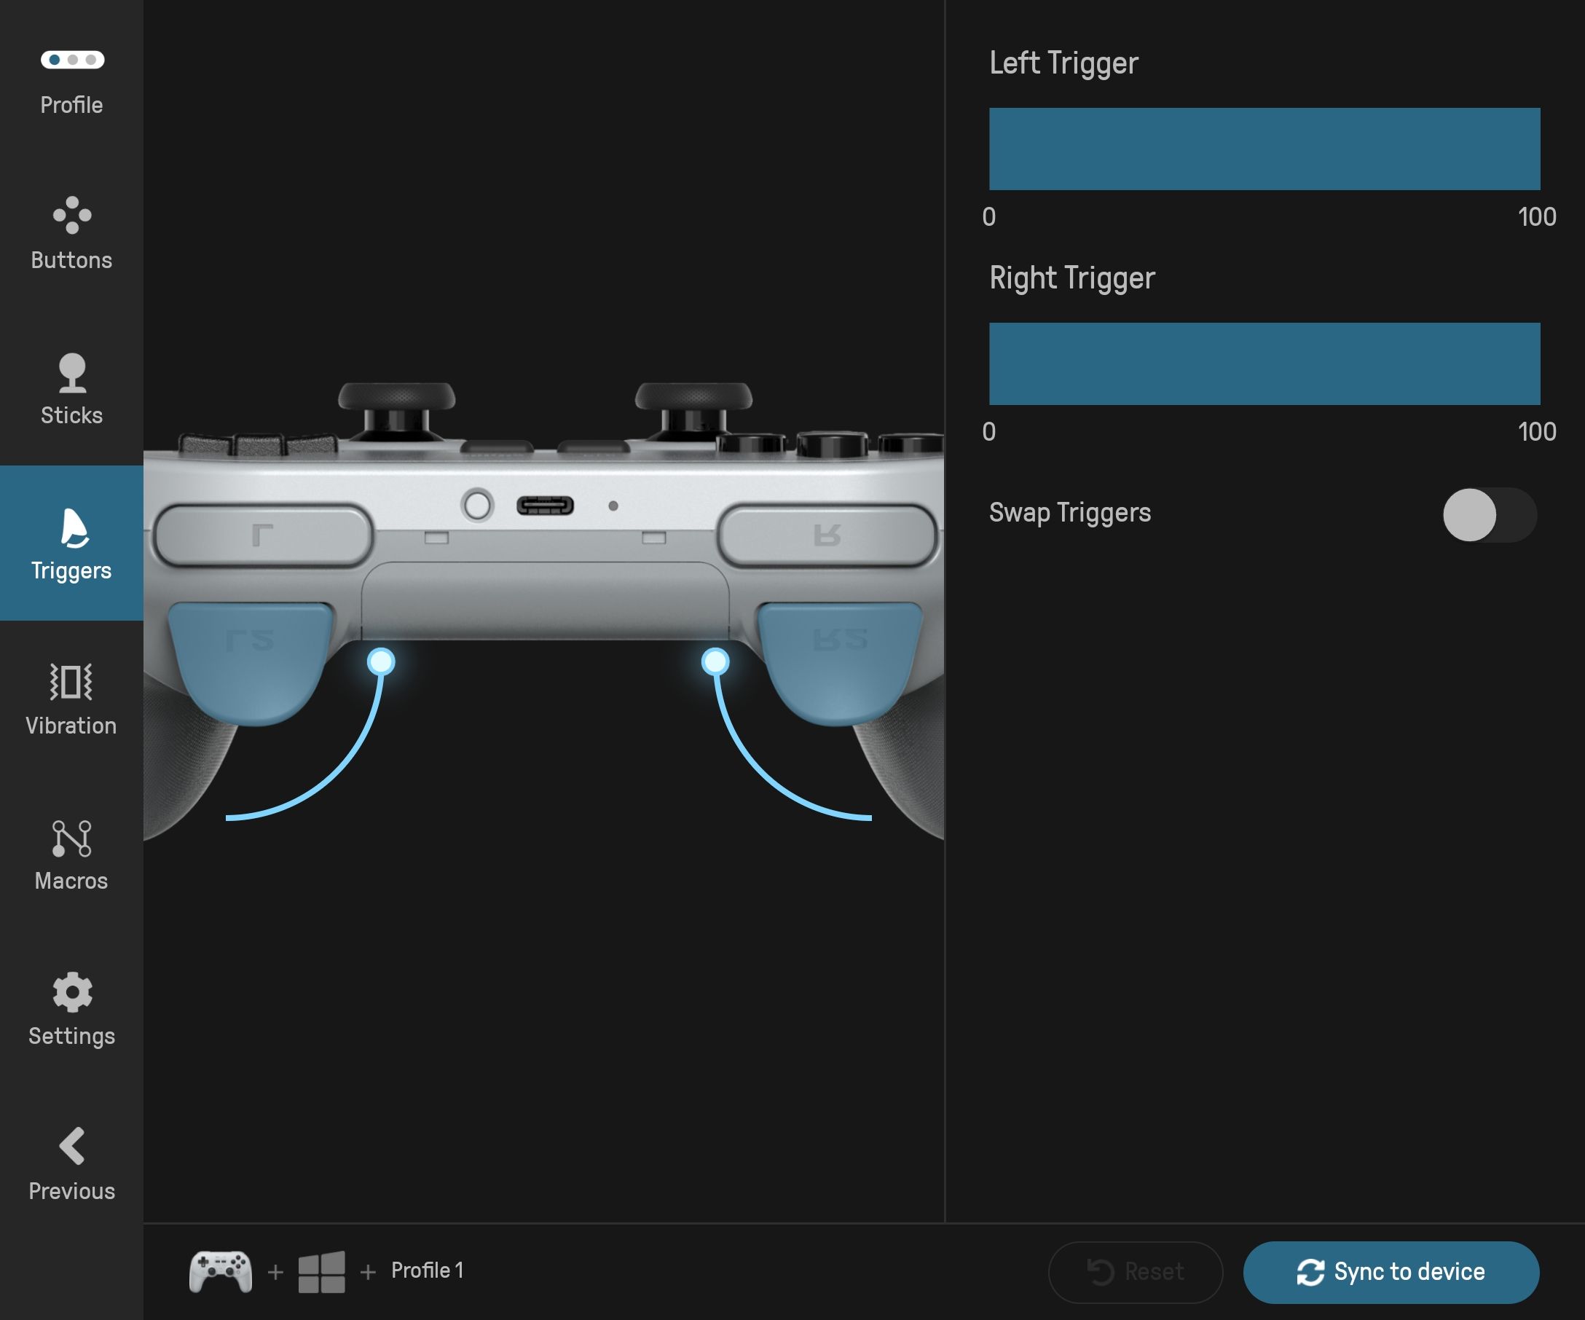Click the Right Trigger heading

click(x=1071, y=278)
